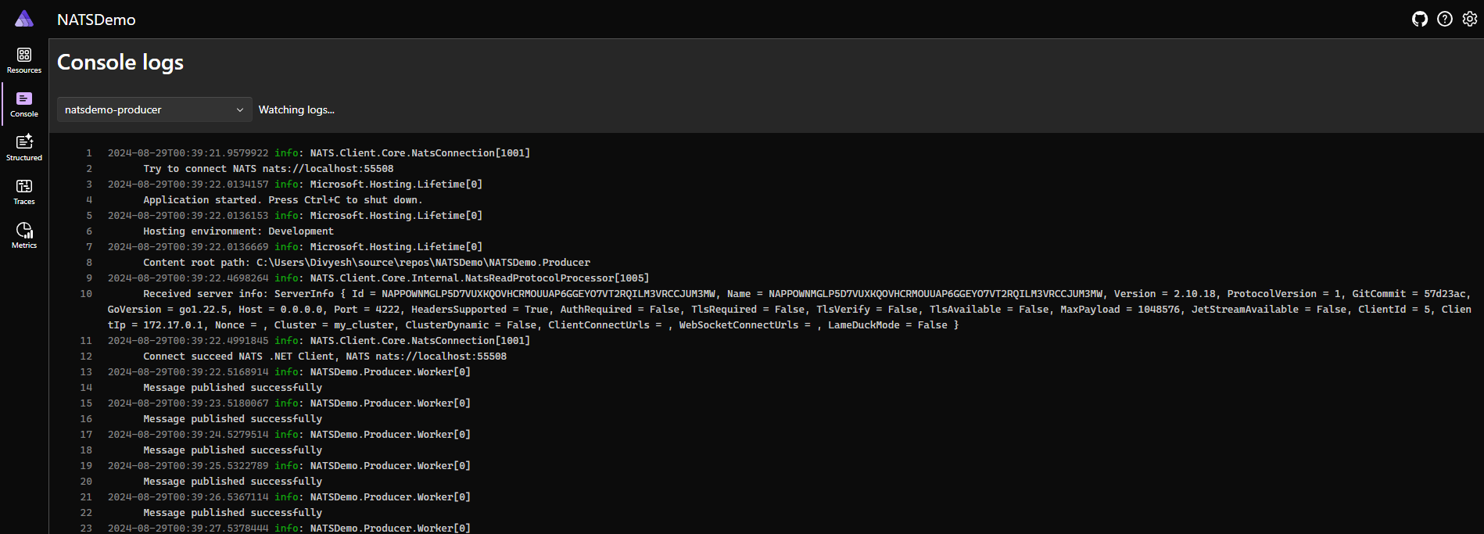Screen dimensions: 1484x534
Task: Go to the Resources page
Action: click(24, 60)
